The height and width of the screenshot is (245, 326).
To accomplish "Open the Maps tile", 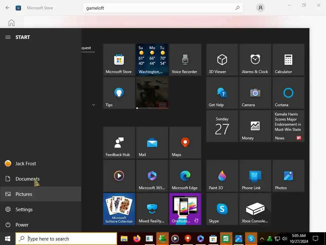I will (185, 143).
